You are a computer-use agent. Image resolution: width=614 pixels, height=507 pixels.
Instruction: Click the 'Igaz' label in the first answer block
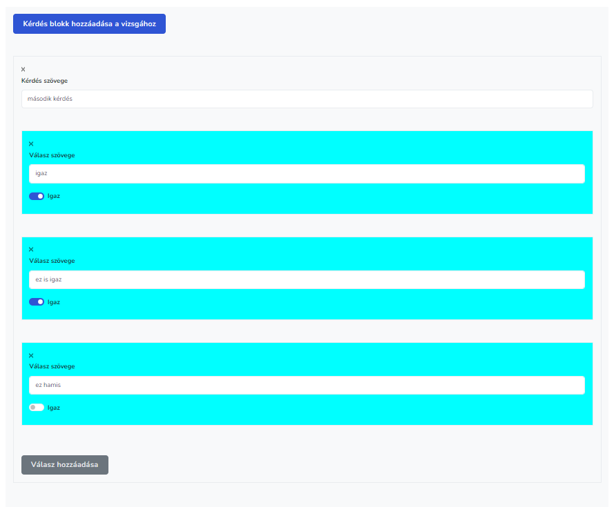[54, 196]
